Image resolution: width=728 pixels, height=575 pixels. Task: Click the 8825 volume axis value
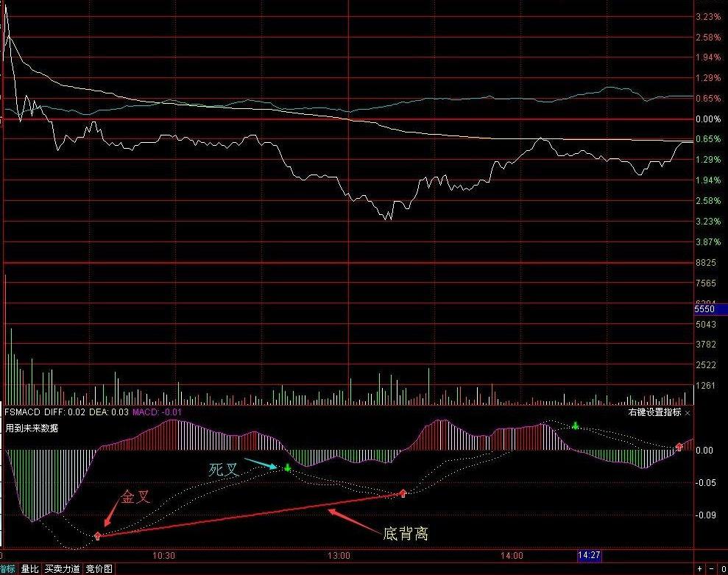click(706, 262)
